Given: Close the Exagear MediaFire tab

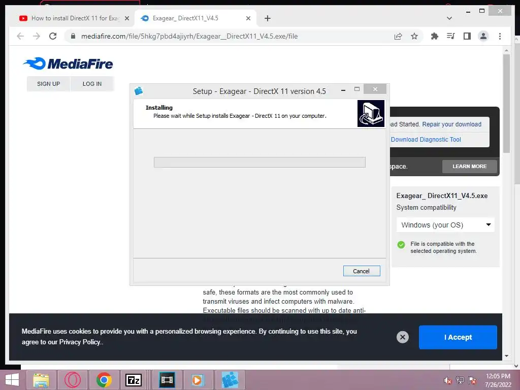Looking at the screenshot, I should (248, 18).
